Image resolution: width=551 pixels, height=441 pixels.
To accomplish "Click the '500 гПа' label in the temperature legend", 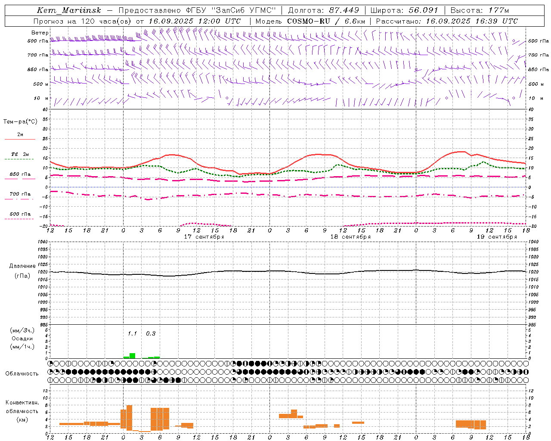I will point(20,214).
